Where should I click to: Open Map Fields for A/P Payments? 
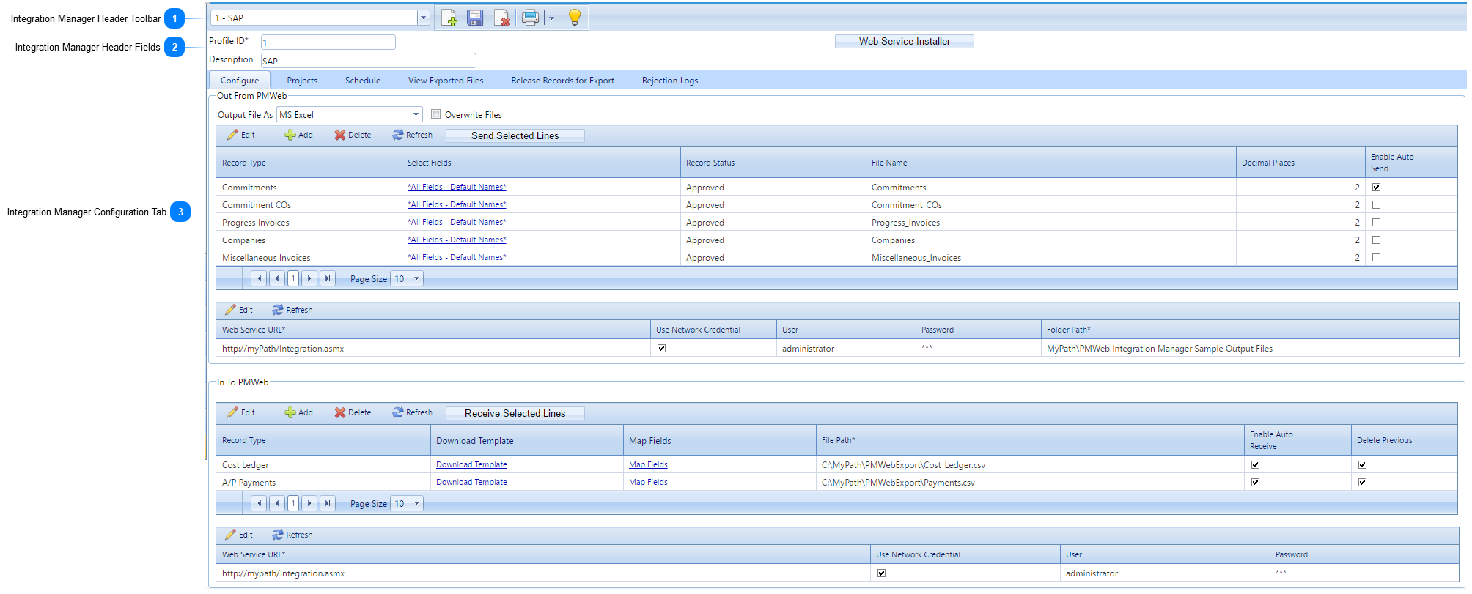(x=648, y=482)
